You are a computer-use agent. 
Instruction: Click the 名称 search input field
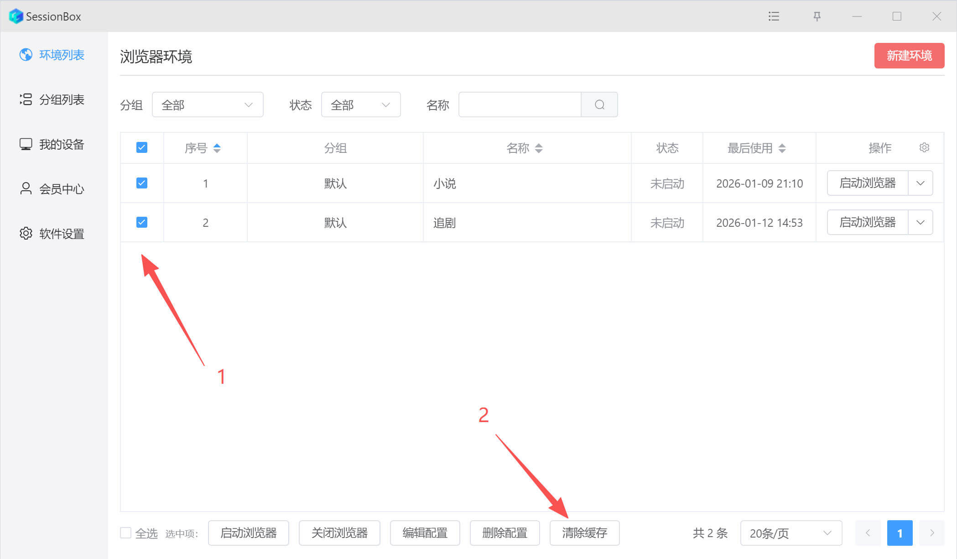click(520, 105)
